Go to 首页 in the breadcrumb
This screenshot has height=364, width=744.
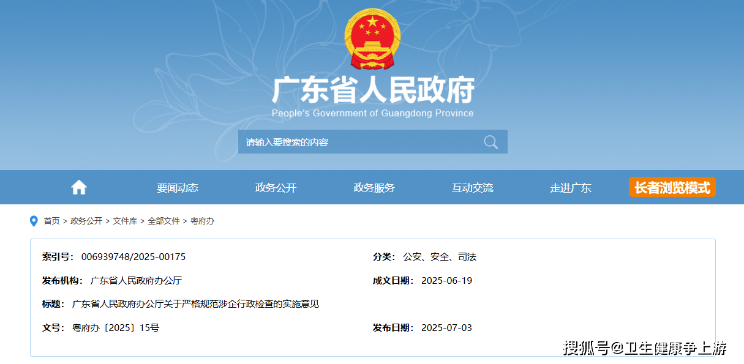point(51,221)
